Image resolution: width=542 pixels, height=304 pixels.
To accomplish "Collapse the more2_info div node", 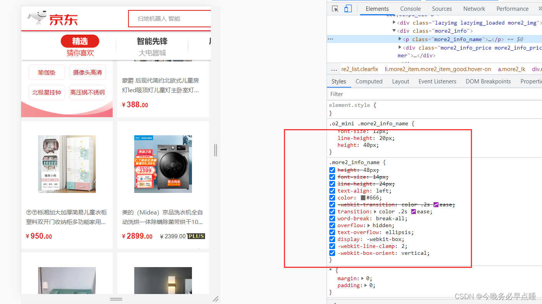I will [x=394, y=31].
